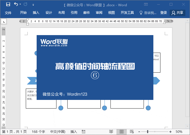Select the blue title cover image
The image size is (190, 135).
95,67
